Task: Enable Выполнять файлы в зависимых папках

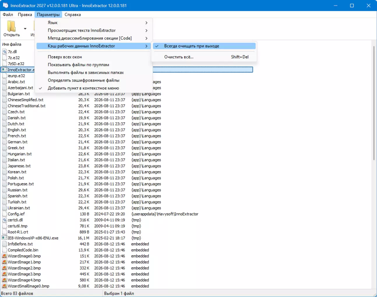Action: (x=93, y=73)
